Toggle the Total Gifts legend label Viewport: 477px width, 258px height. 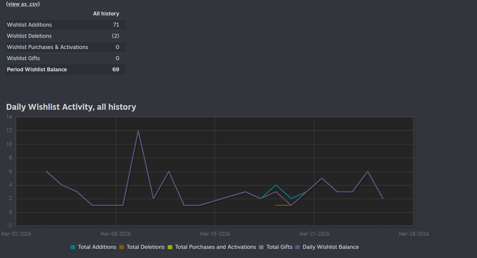[279, 247]
